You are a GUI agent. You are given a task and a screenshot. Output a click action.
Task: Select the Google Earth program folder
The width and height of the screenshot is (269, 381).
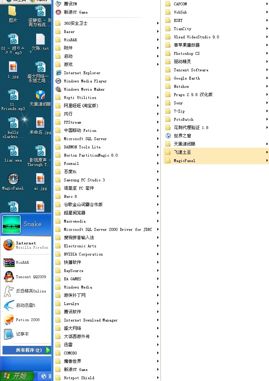(x=187, y=78)
